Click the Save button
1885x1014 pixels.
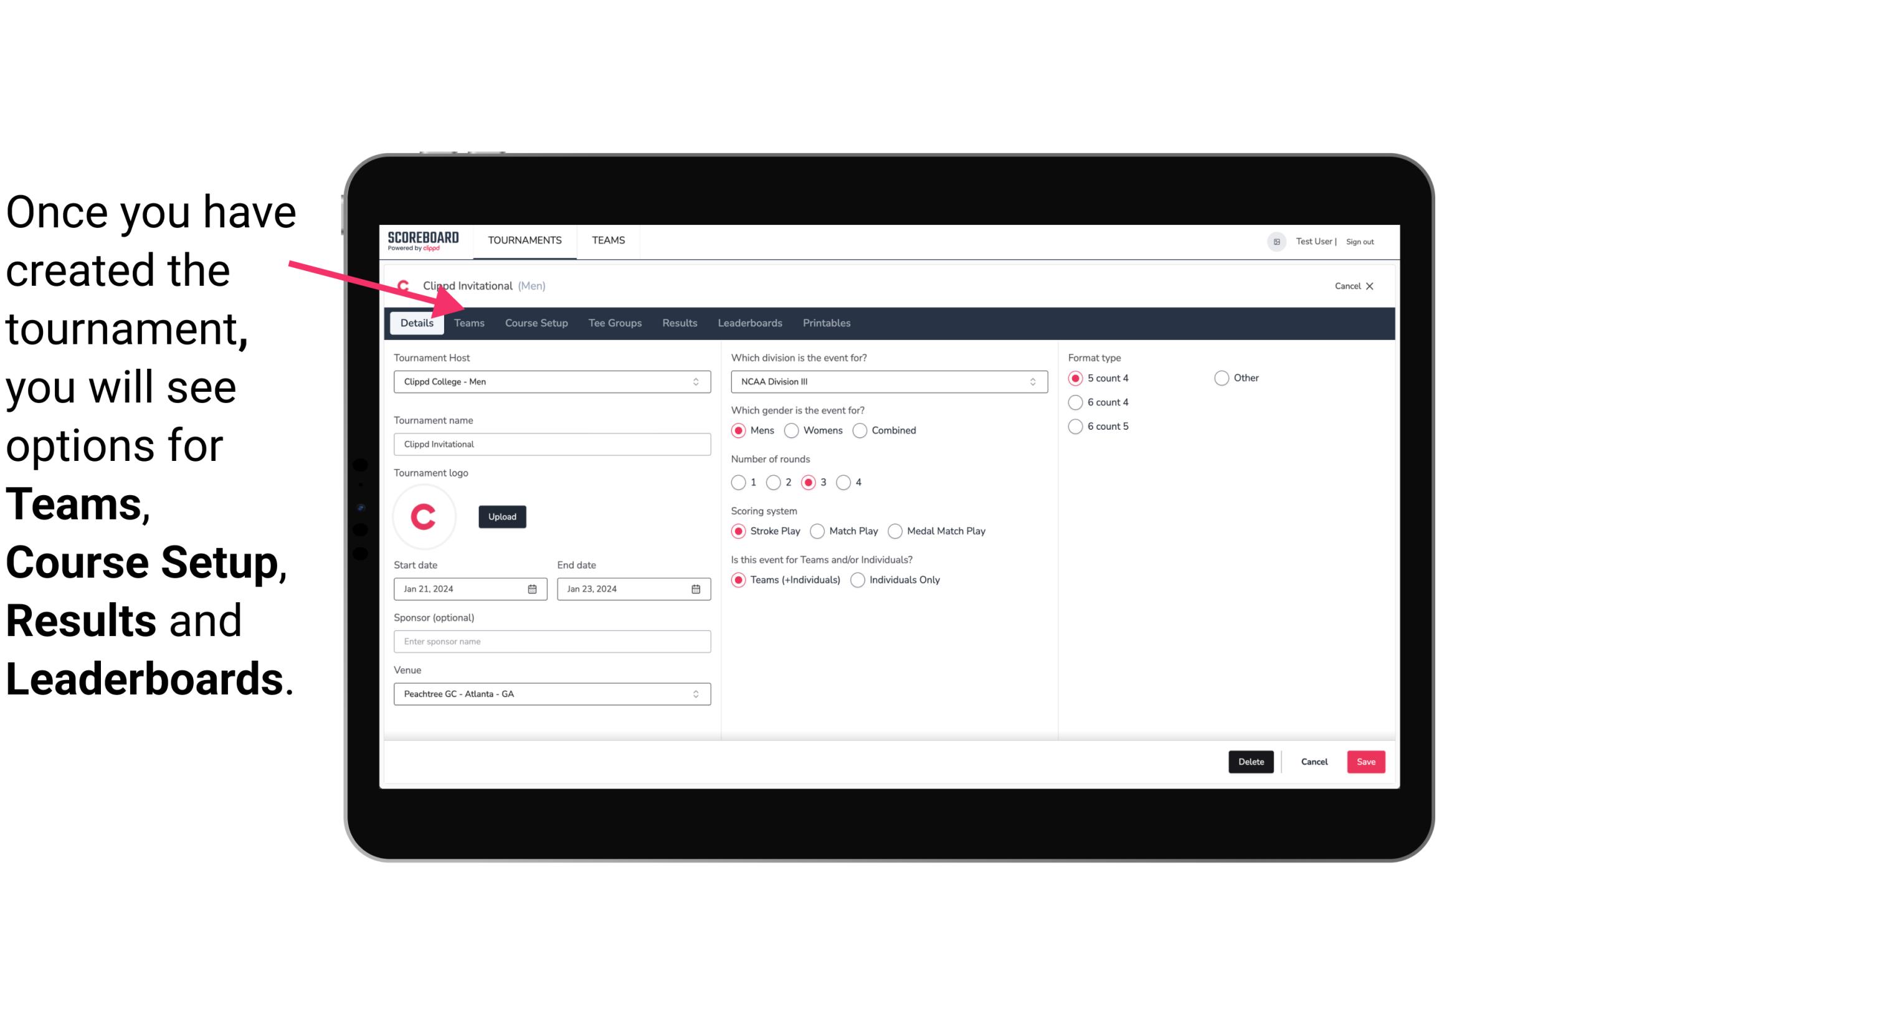(1365, 762)
